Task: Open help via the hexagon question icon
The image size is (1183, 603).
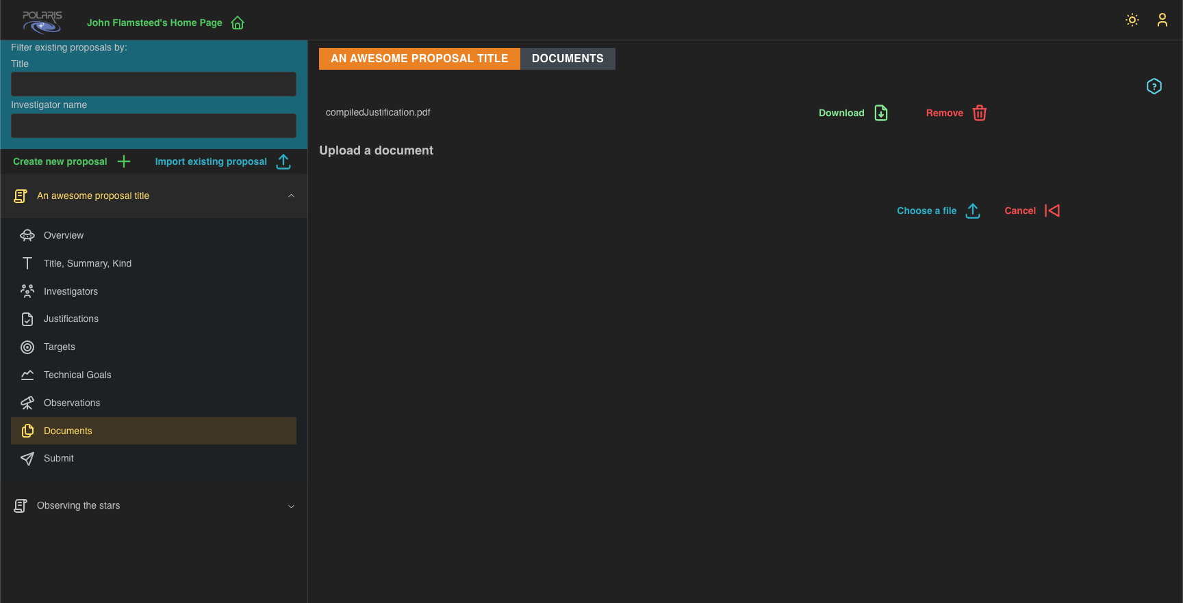Action: (x=1154, y=86)
